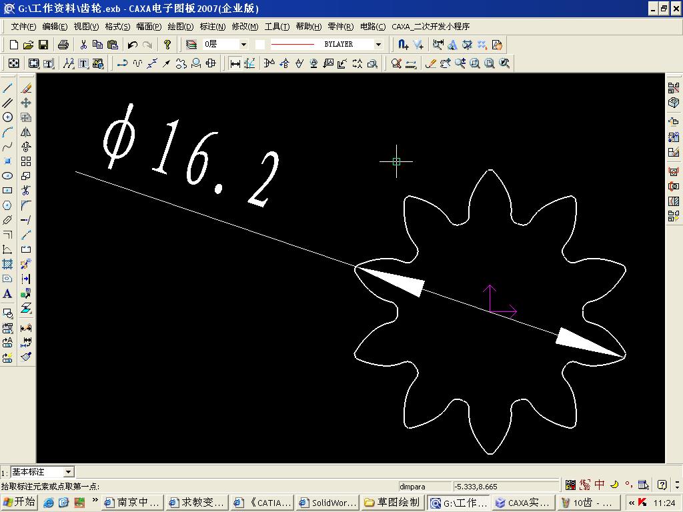The height and width of the screenshot is (512, 683).
Task: Open the 绘图(D) menu
Action: point(181,27)
